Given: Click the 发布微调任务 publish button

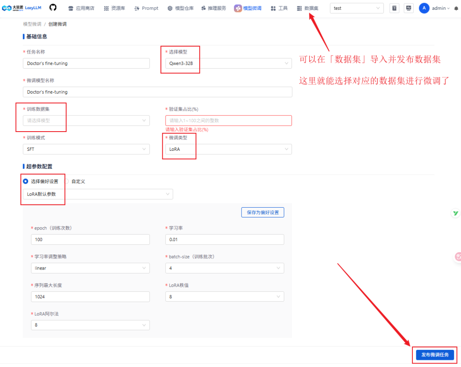Looking at the screenshot, I should click(x=434, y=355).
